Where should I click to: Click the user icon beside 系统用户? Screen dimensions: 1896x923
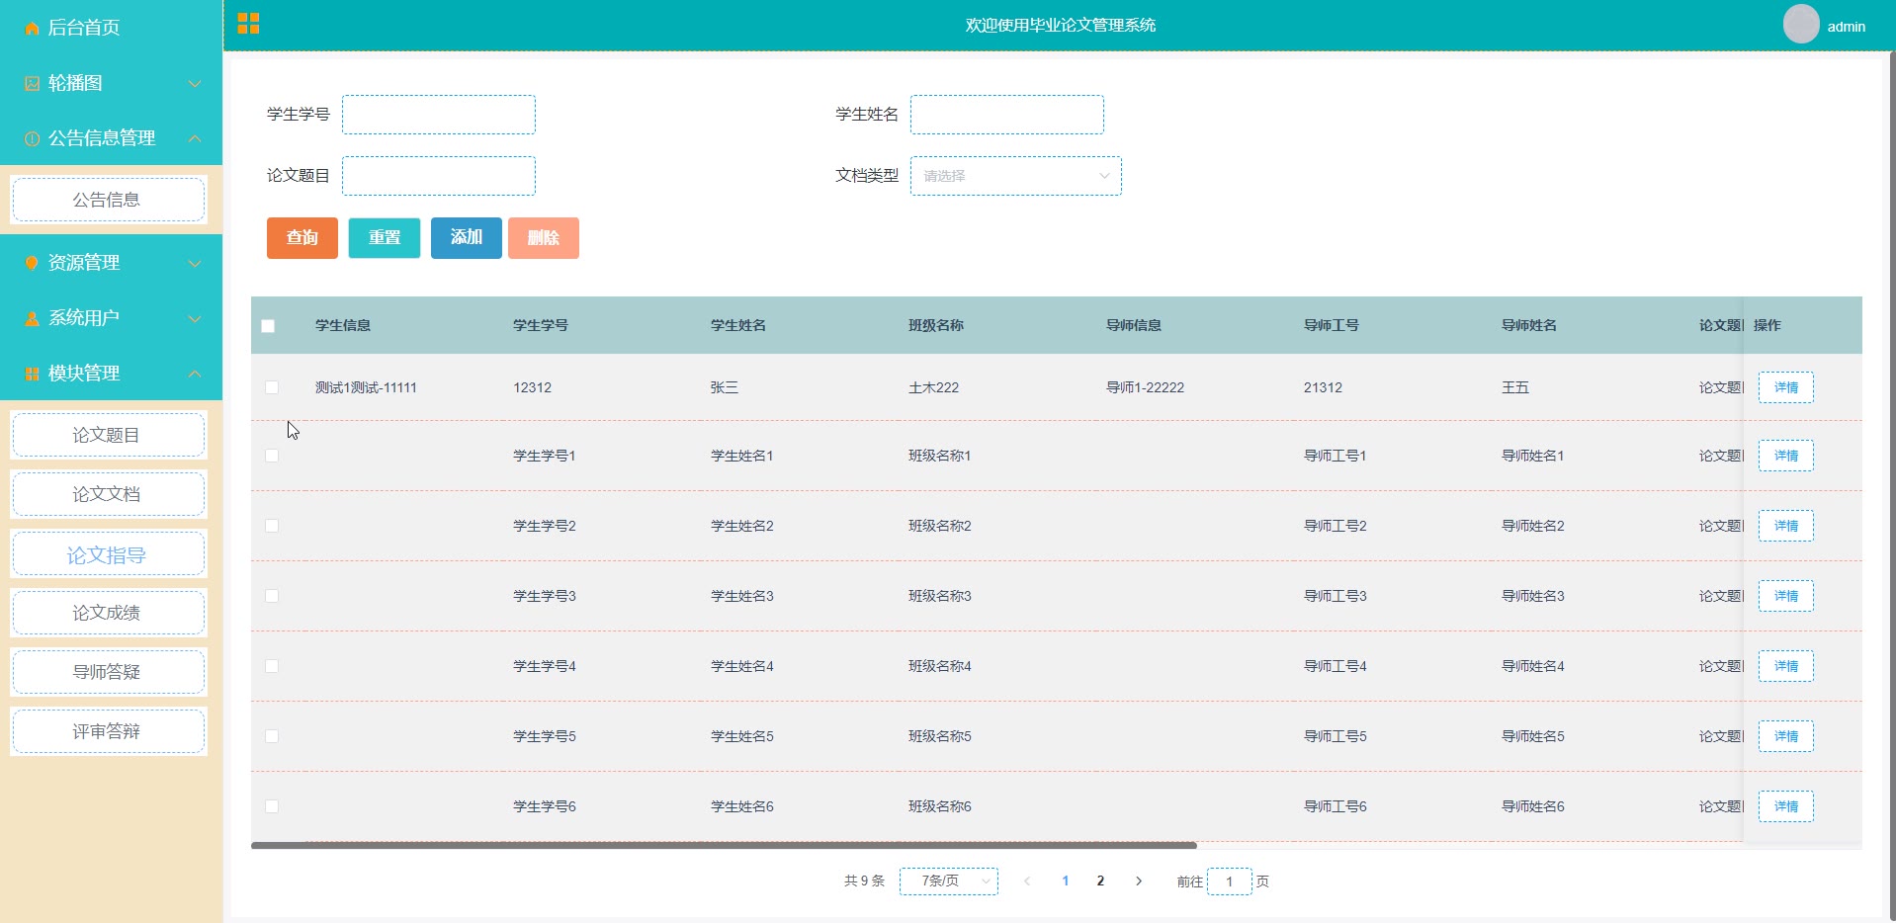coord(32,318)
